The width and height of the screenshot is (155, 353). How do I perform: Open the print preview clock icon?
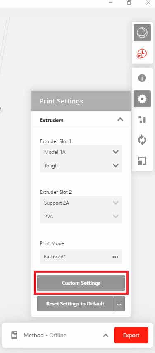click(x=142, y=54)
